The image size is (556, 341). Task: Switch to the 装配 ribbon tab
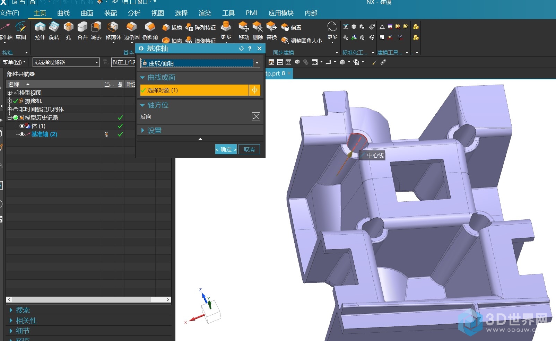point(111,13)
